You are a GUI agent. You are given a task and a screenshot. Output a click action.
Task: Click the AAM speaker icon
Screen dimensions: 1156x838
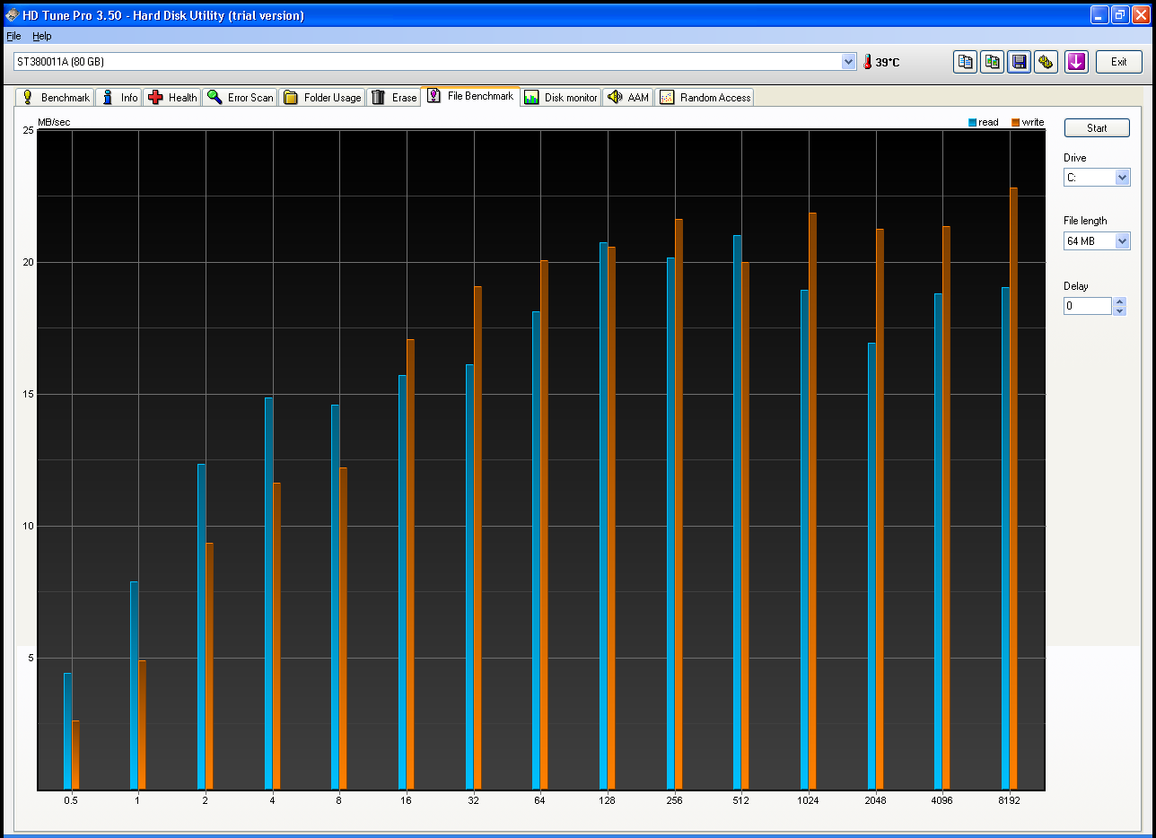[615, 97]
